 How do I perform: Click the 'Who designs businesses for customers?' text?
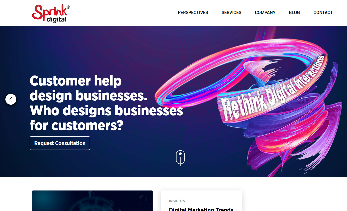coord(106,118)
